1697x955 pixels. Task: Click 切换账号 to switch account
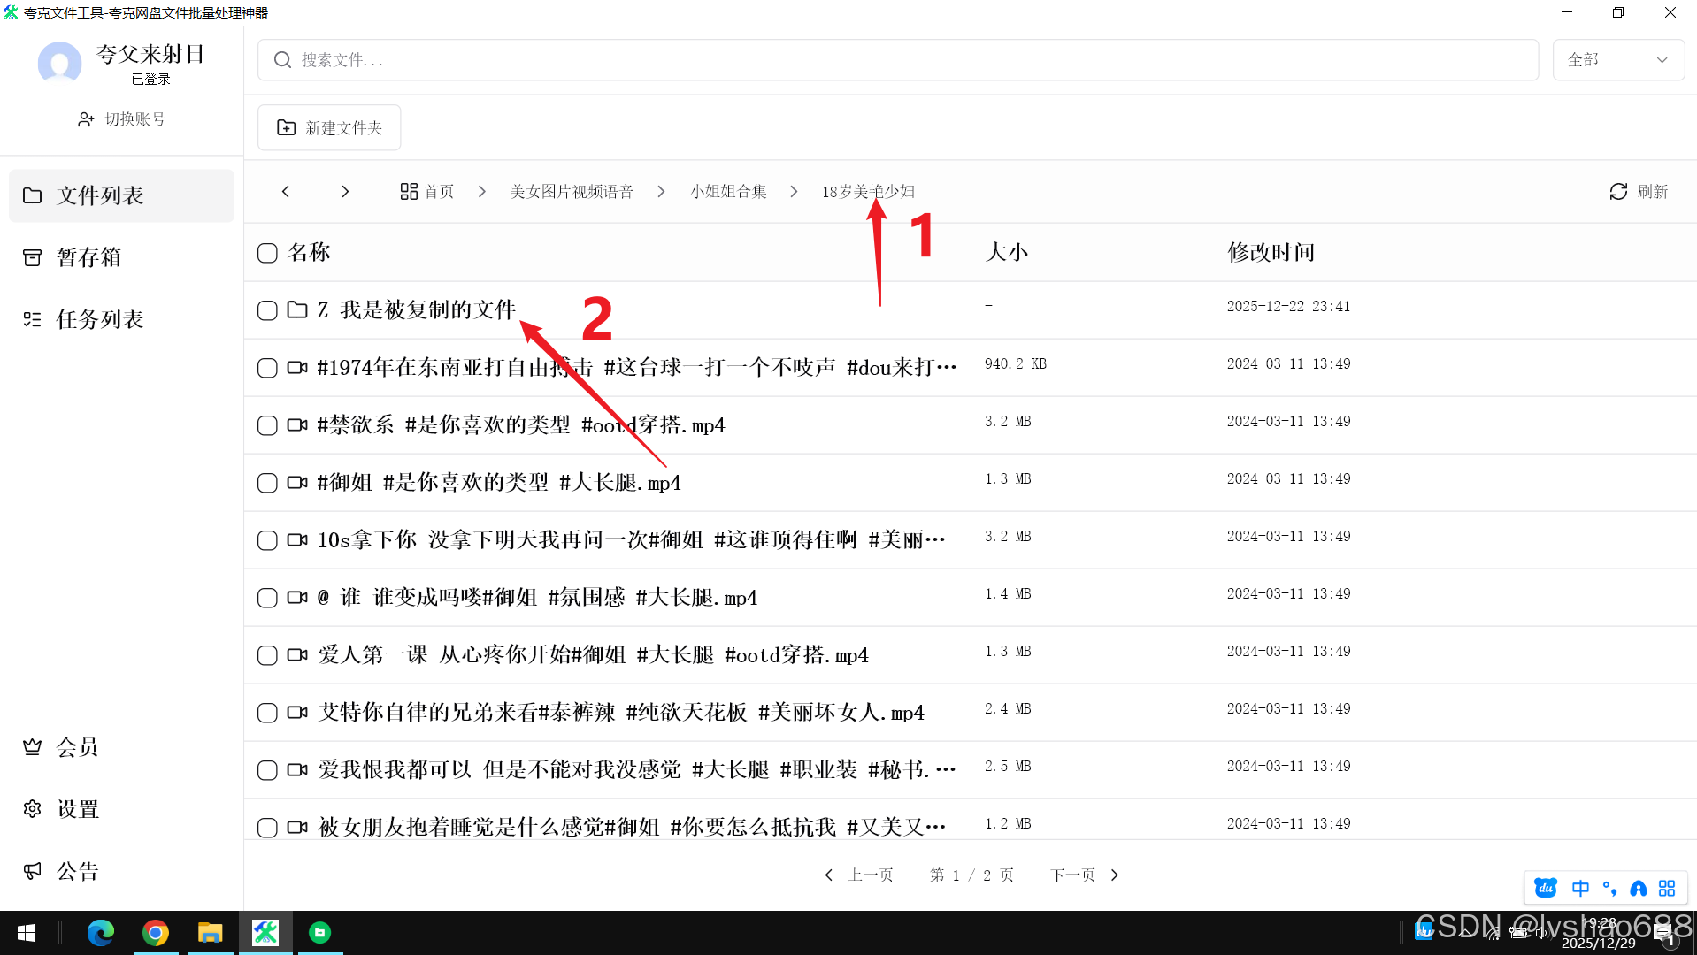(x=122, y=119)
